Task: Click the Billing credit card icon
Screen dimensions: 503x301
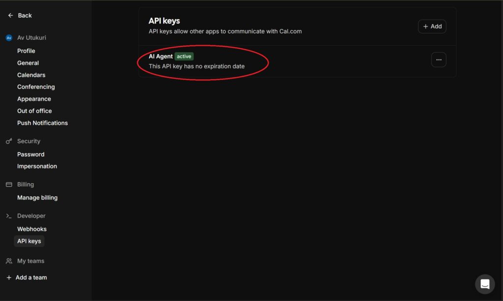Action: pyautogui.click(x=9, y=185)
